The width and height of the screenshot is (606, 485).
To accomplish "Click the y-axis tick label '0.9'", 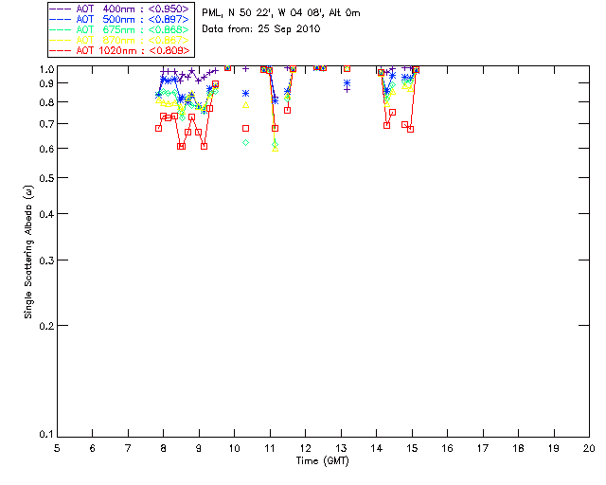I will [x=46, y=83].
